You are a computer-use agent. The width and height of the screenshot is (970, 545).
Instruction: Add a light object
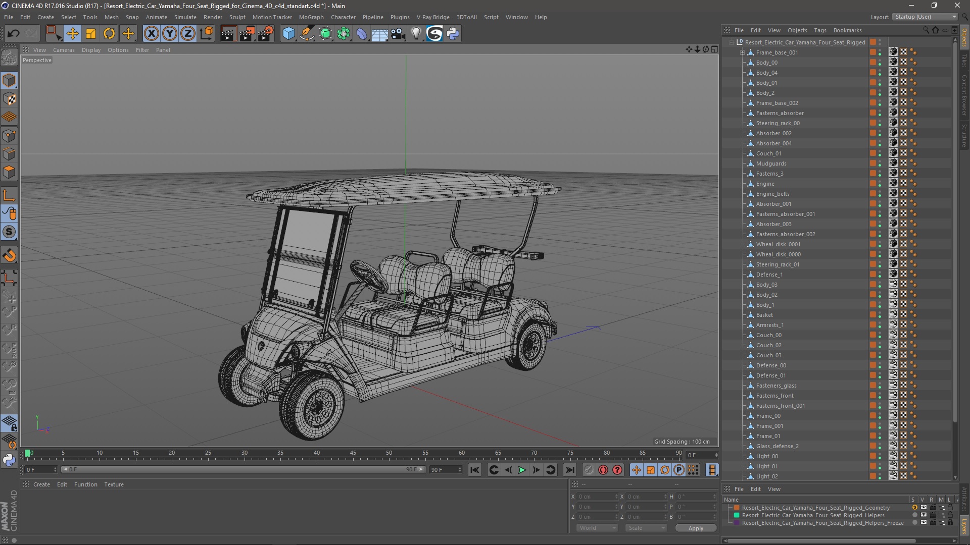[x=416, y=34]
